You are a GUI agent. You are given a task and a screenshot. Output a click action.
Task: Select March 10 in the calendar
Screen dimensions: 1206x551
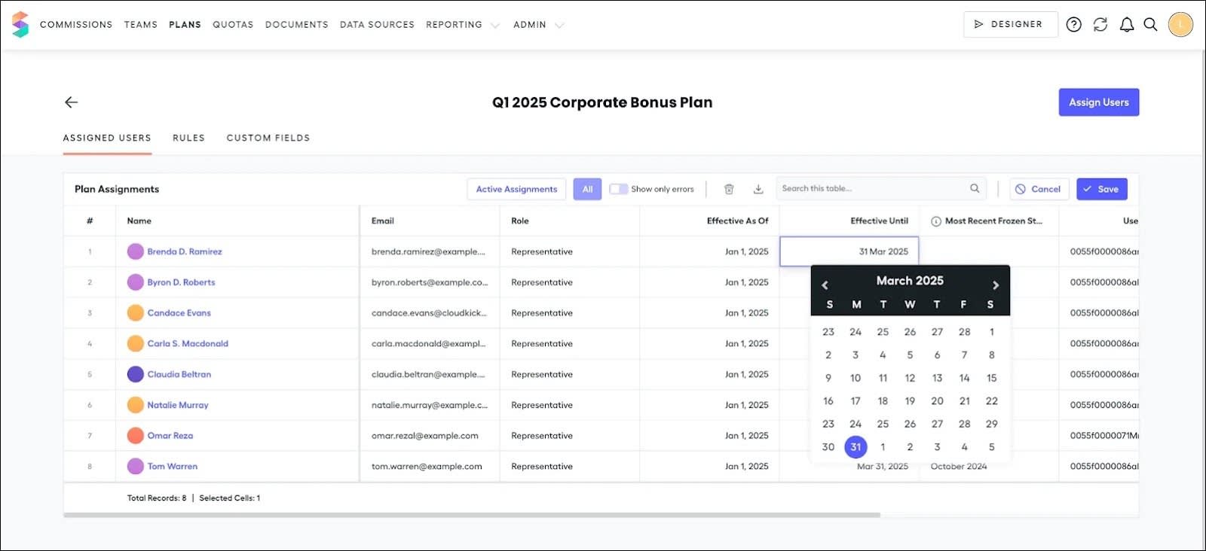pyautogui.click(x=856, y=378)
